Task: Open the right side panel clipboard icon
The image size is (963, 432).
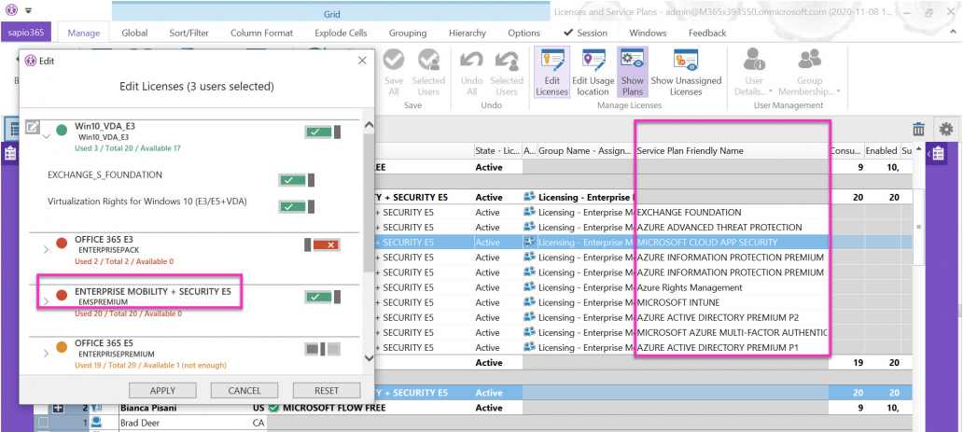Action: coord(938,154)
